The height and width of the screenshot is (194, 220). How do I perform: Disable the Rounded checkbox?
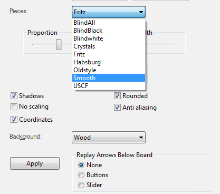(117, 96)
